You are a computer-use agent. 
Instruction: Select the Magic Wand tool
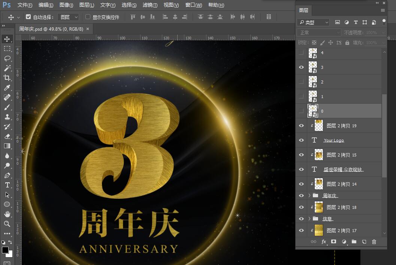[x=7, y=68]
